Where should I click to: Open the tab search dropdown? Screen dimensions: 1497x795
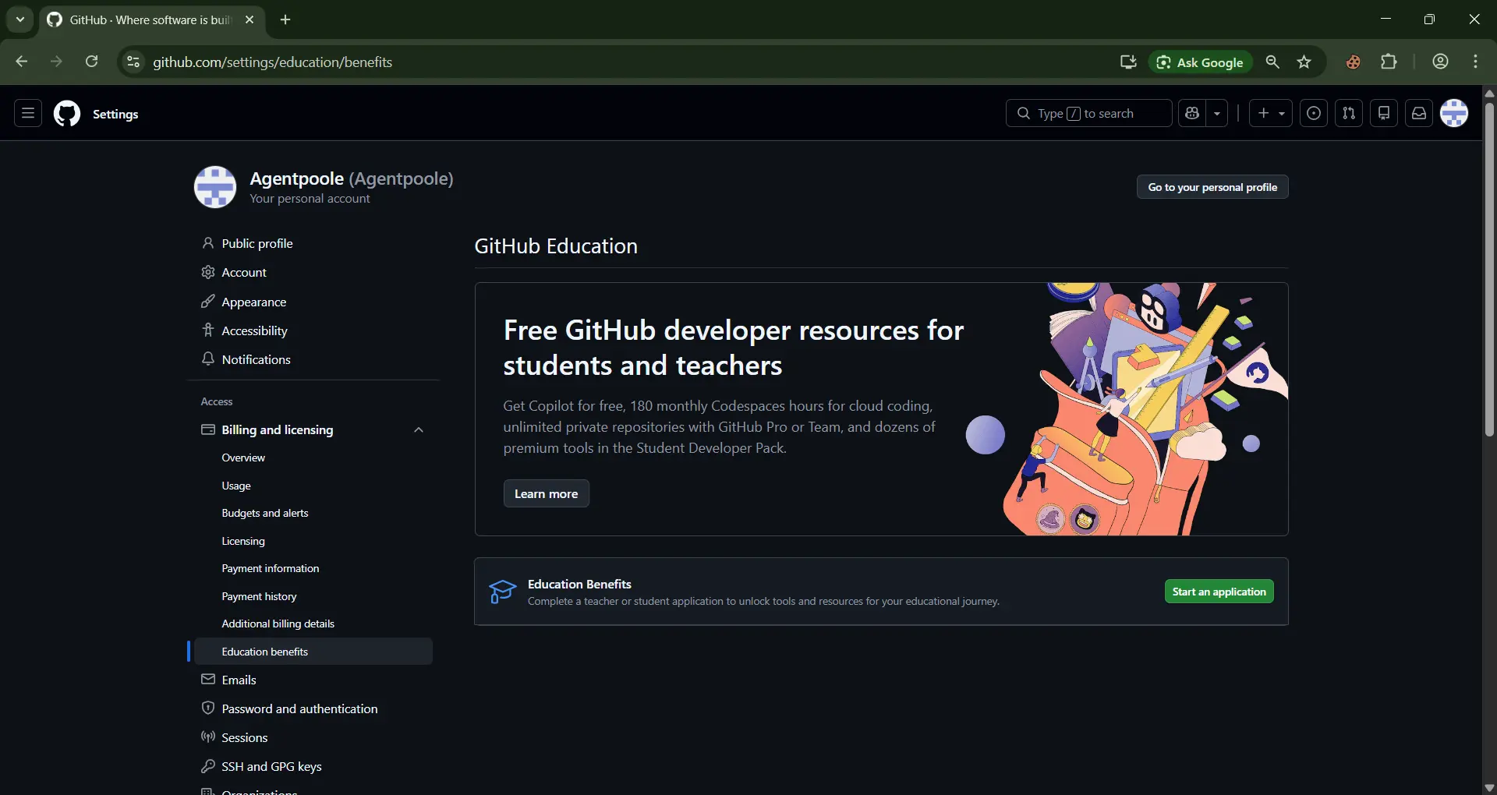[x=20, y=19]
